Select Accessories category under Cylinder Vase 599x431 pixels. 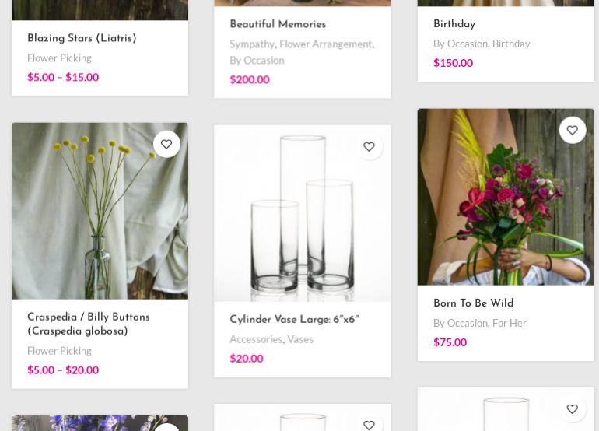click(256, 339)
